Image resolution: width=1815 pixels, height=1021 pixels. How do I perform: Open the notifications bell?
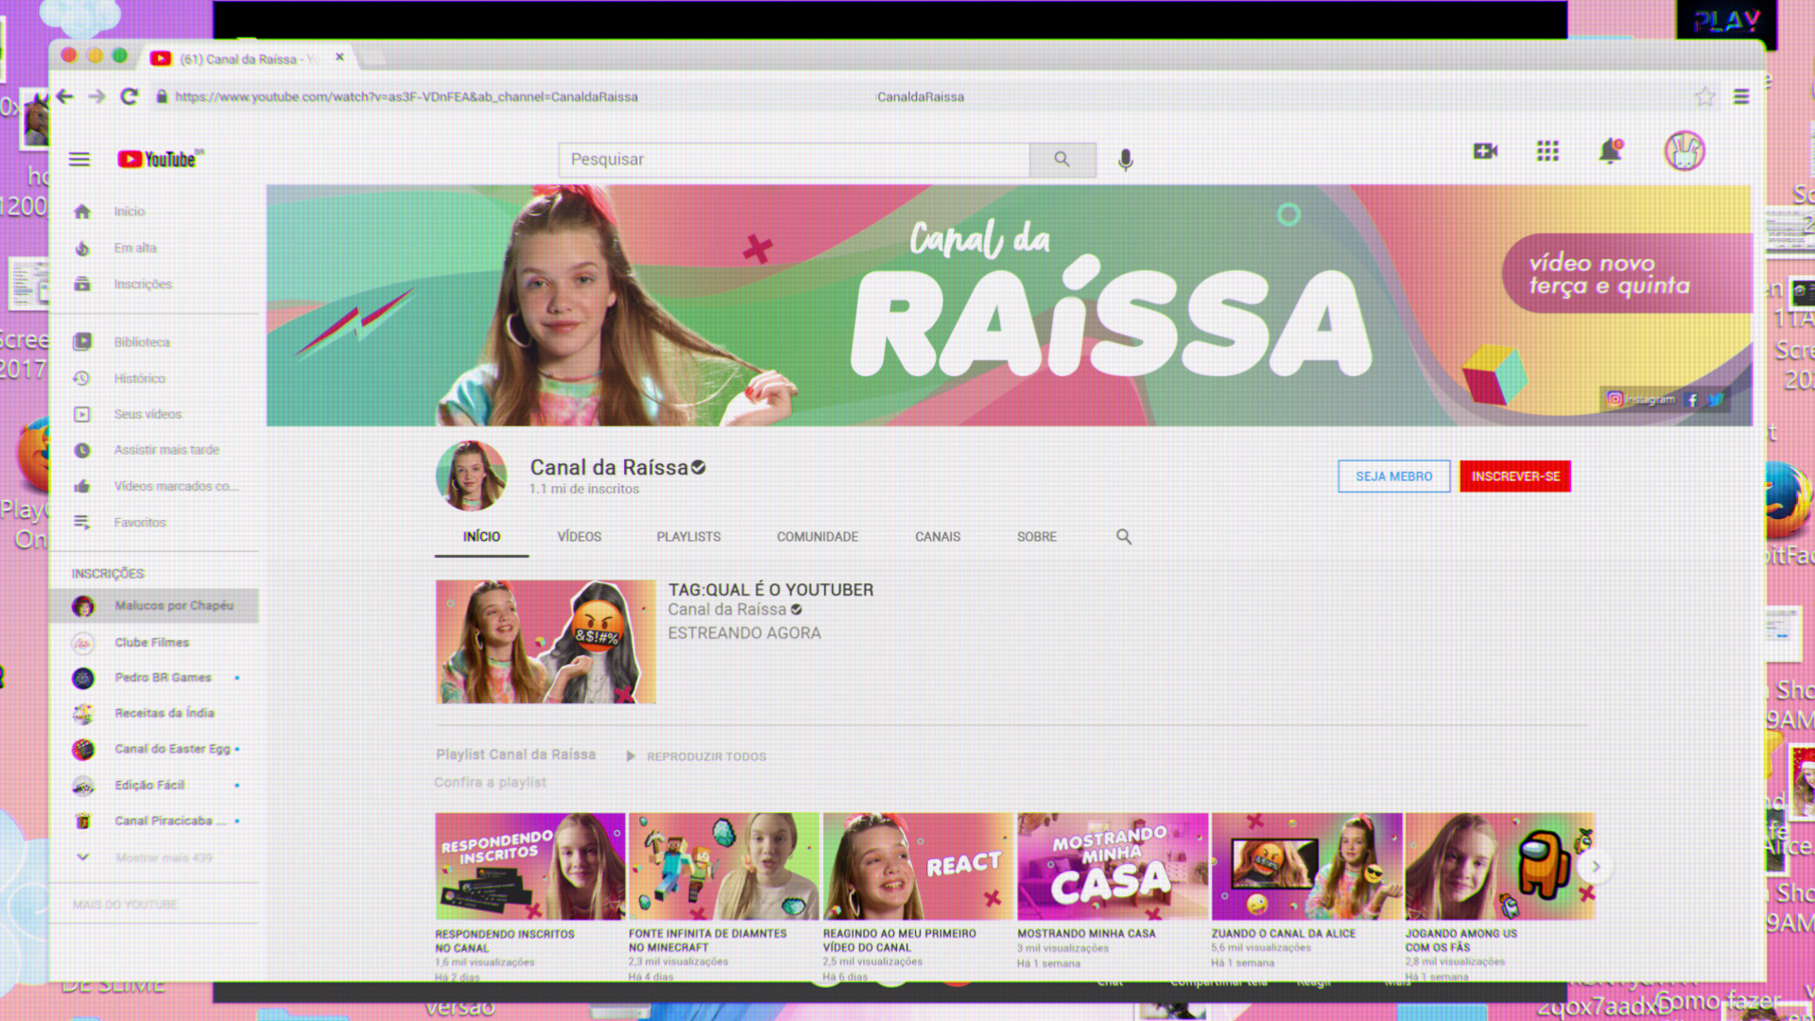coord(1610,151)
